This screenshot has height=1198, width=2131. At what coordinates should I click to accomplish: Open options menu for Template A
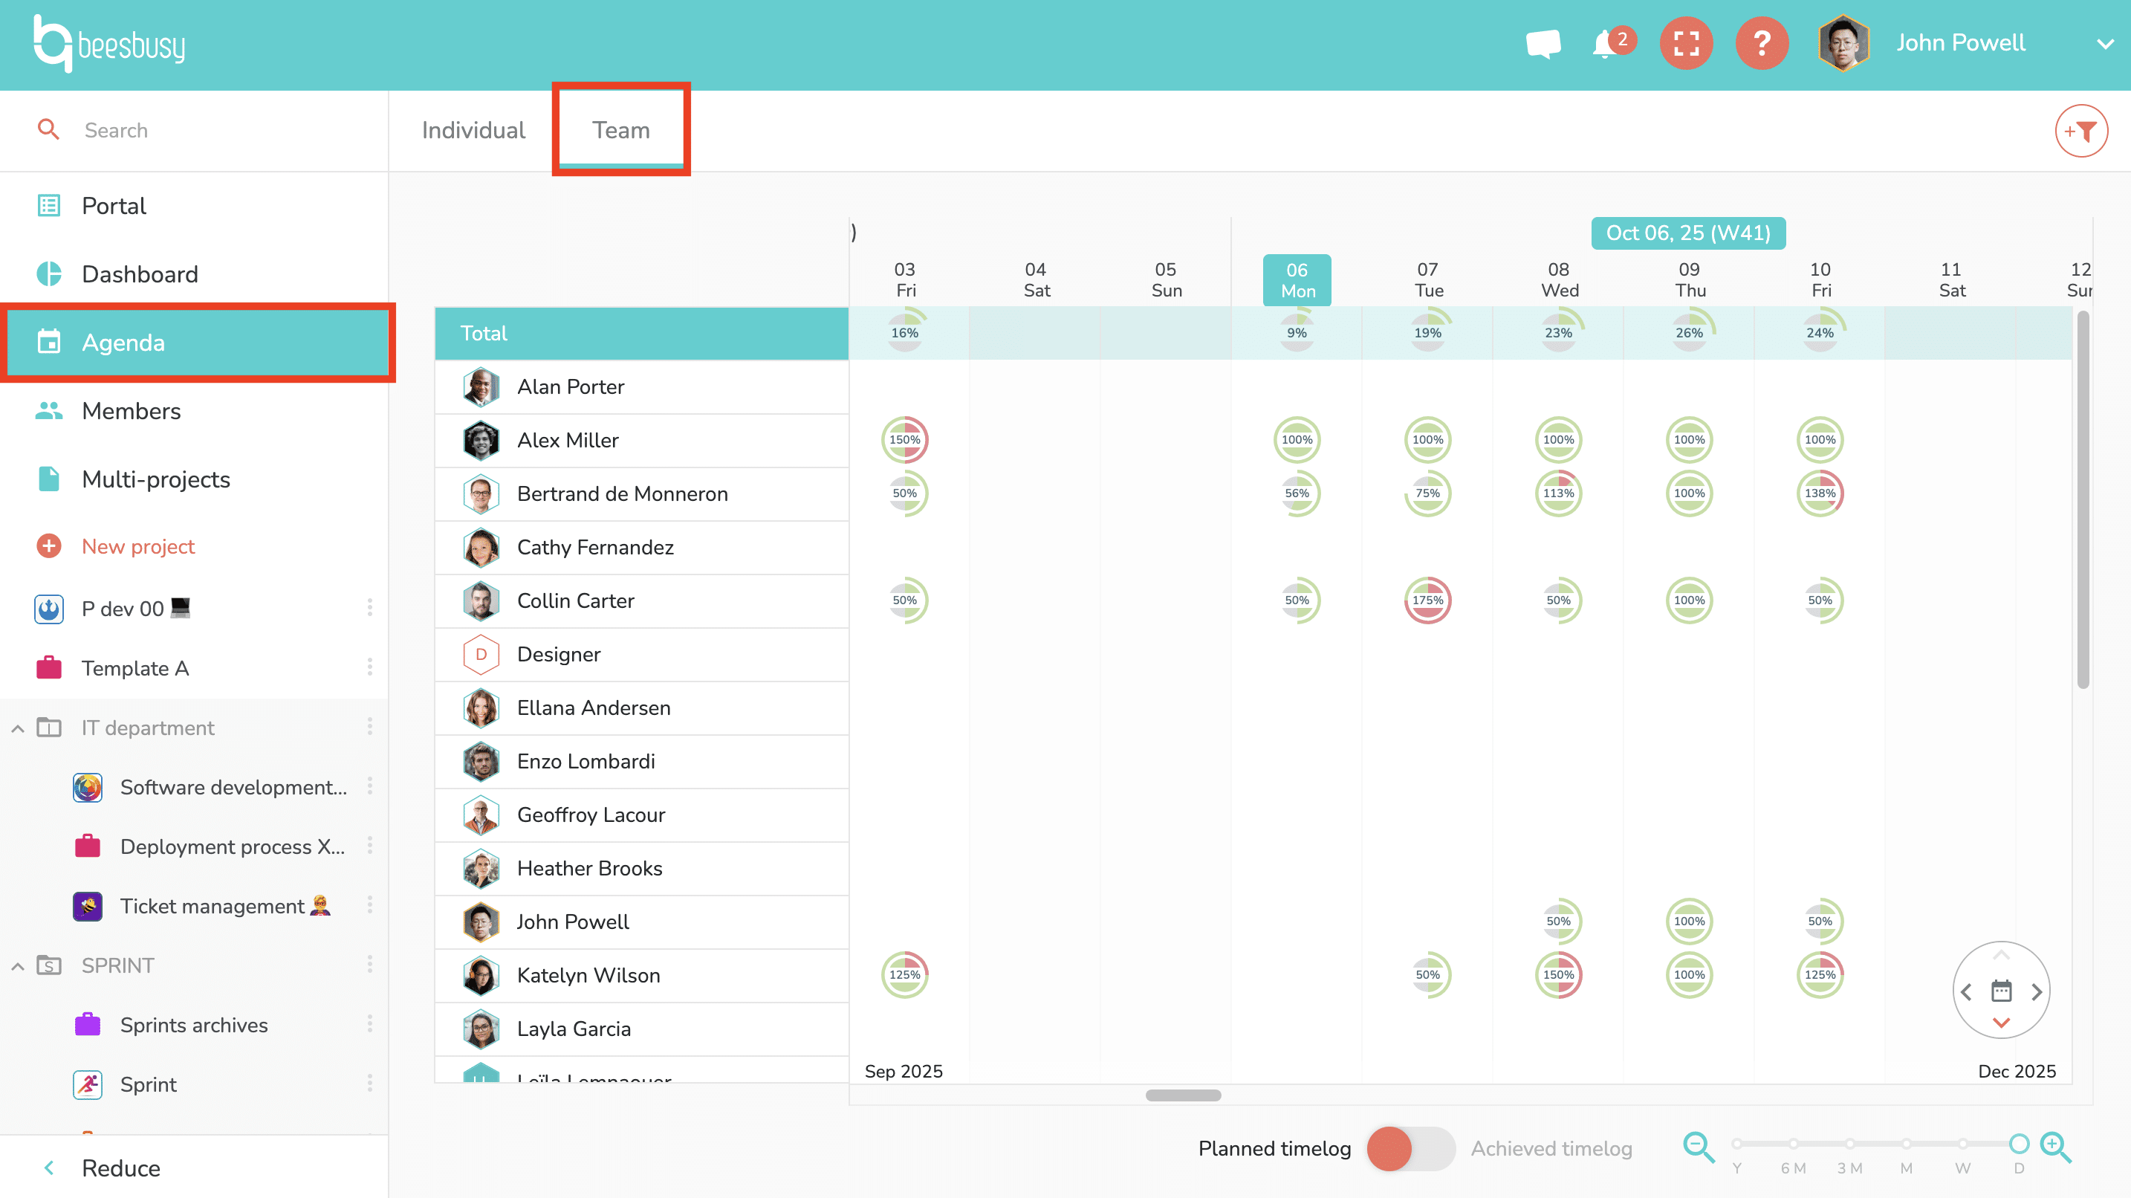click(370, 667)
